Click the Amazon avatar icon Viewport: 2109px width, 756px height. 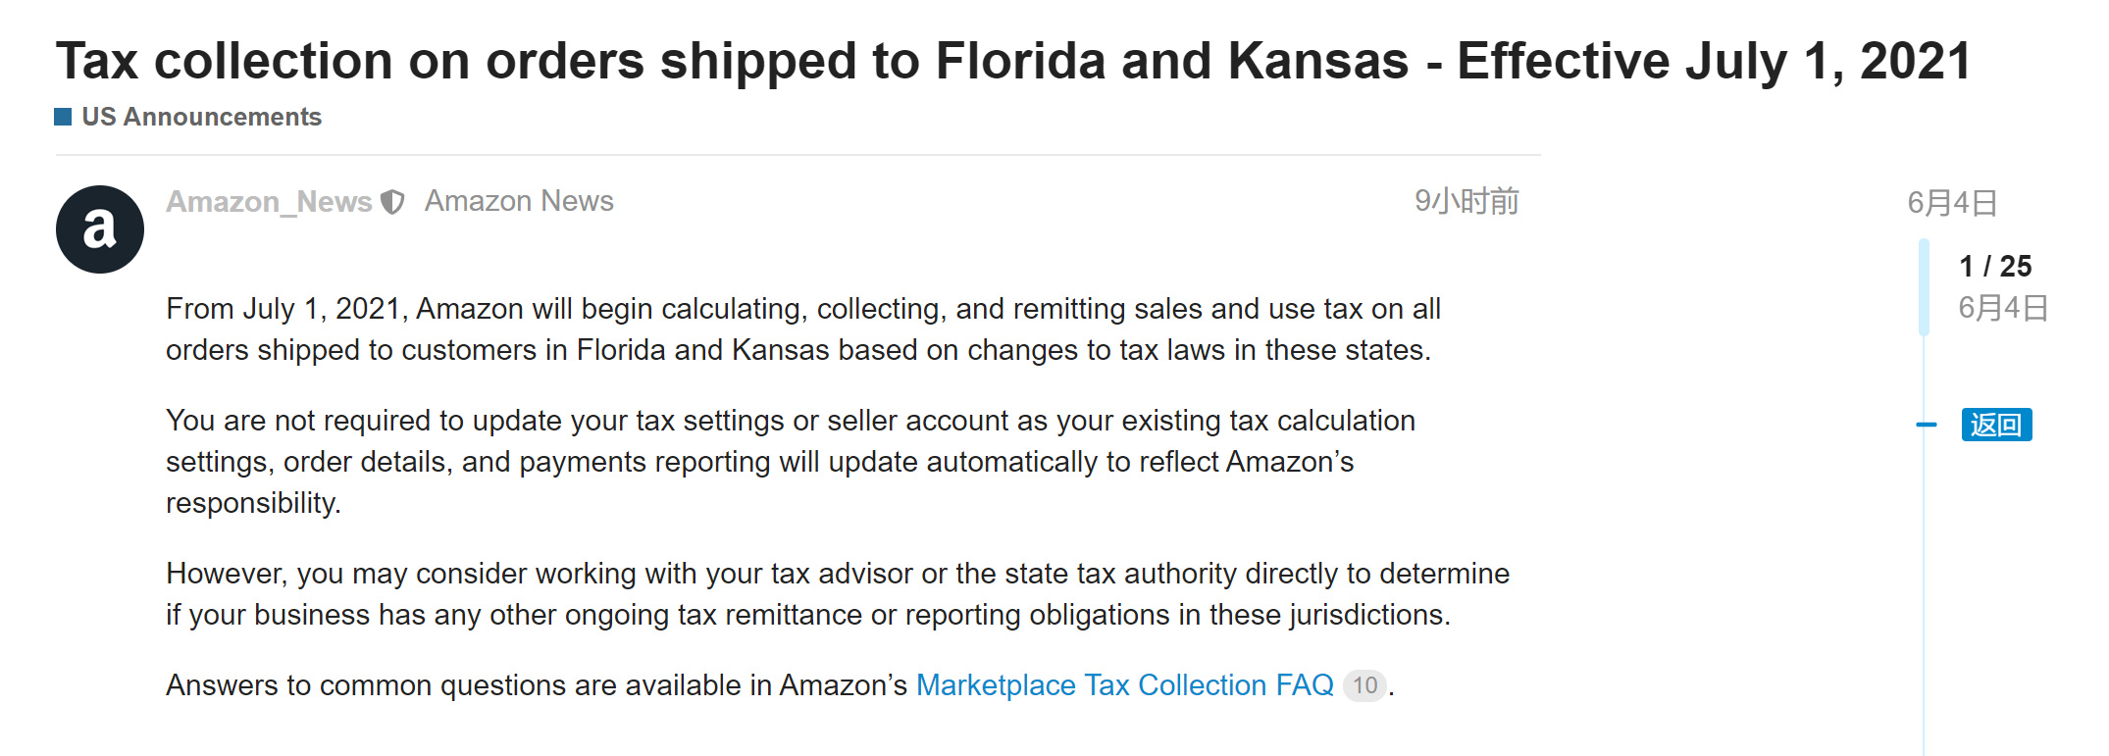[x=100, y=229]
